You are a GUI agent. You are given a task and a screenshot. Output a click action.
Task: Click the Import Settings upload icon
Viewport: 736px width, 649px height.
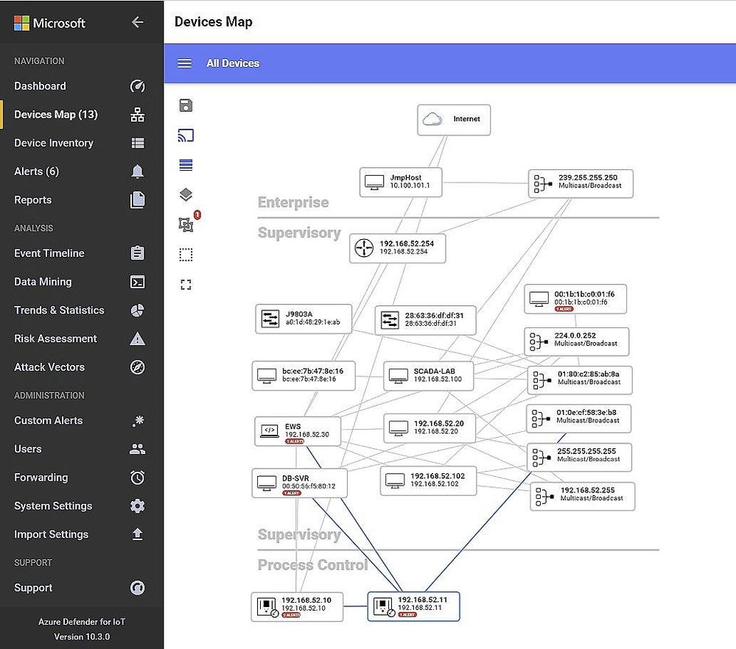(x=138, y=535)
